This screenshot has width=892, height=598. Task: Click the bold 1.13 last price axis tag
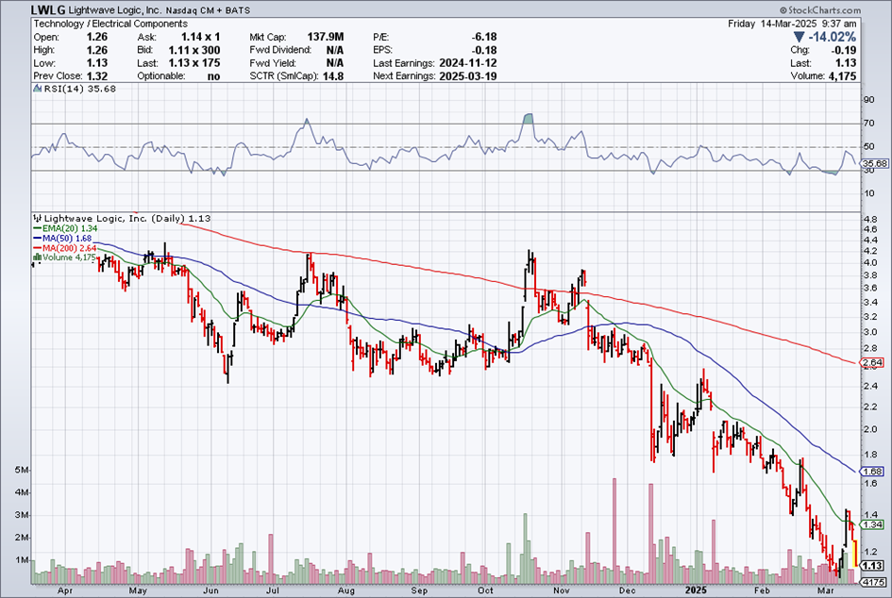click(872, 566)
